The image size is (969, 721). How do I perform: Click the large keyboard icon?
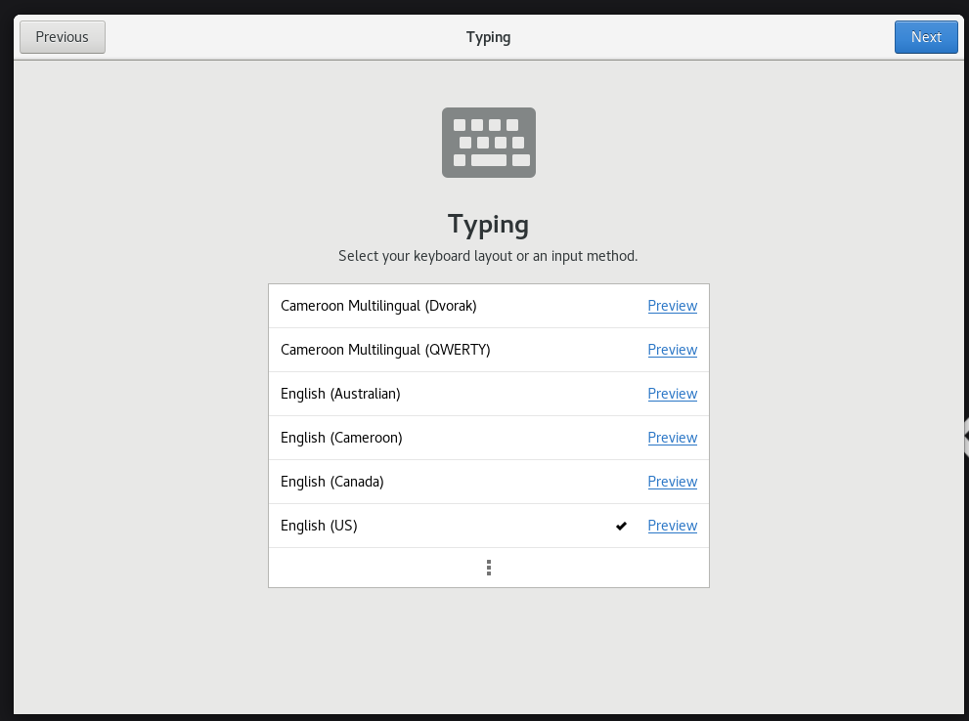488,143
